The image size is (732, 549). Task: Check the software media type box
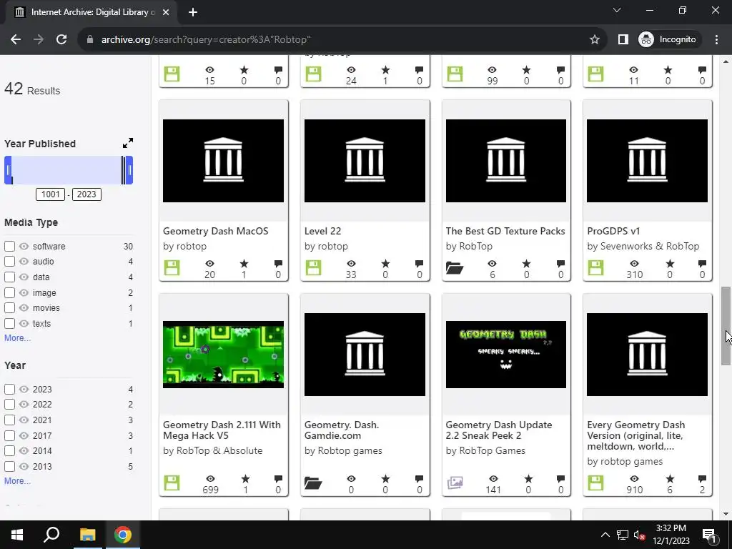click(x=9, y=246)
